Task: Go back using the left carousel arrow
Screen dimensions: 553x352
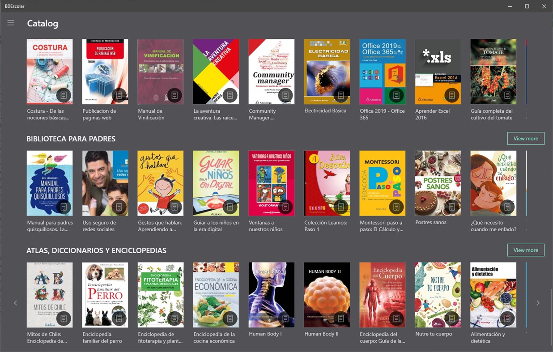Action: [x=16, y=303]
